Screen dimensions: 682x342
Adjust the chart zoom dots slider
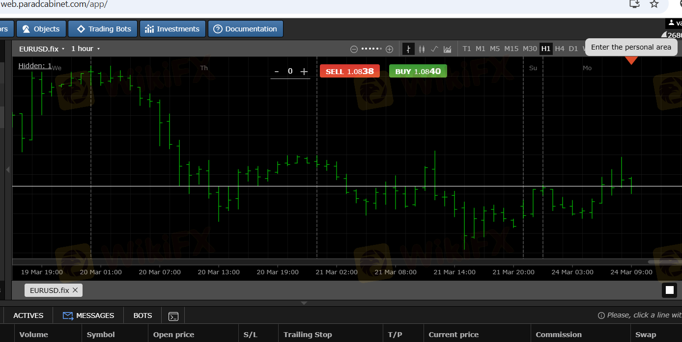point(371,49)
